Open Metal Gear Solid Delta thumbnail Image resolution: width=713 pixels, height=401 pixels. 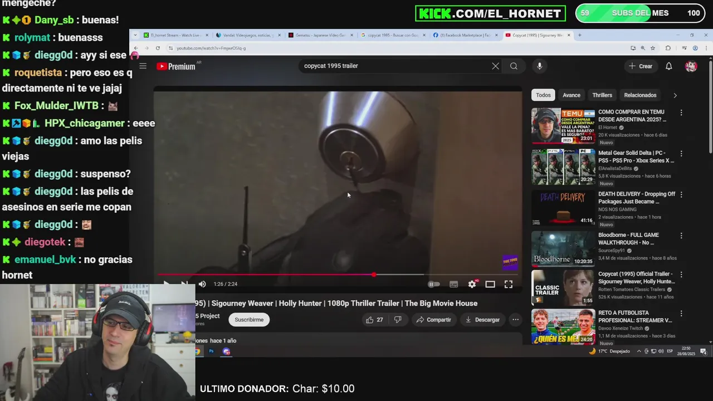coord(563,167)
